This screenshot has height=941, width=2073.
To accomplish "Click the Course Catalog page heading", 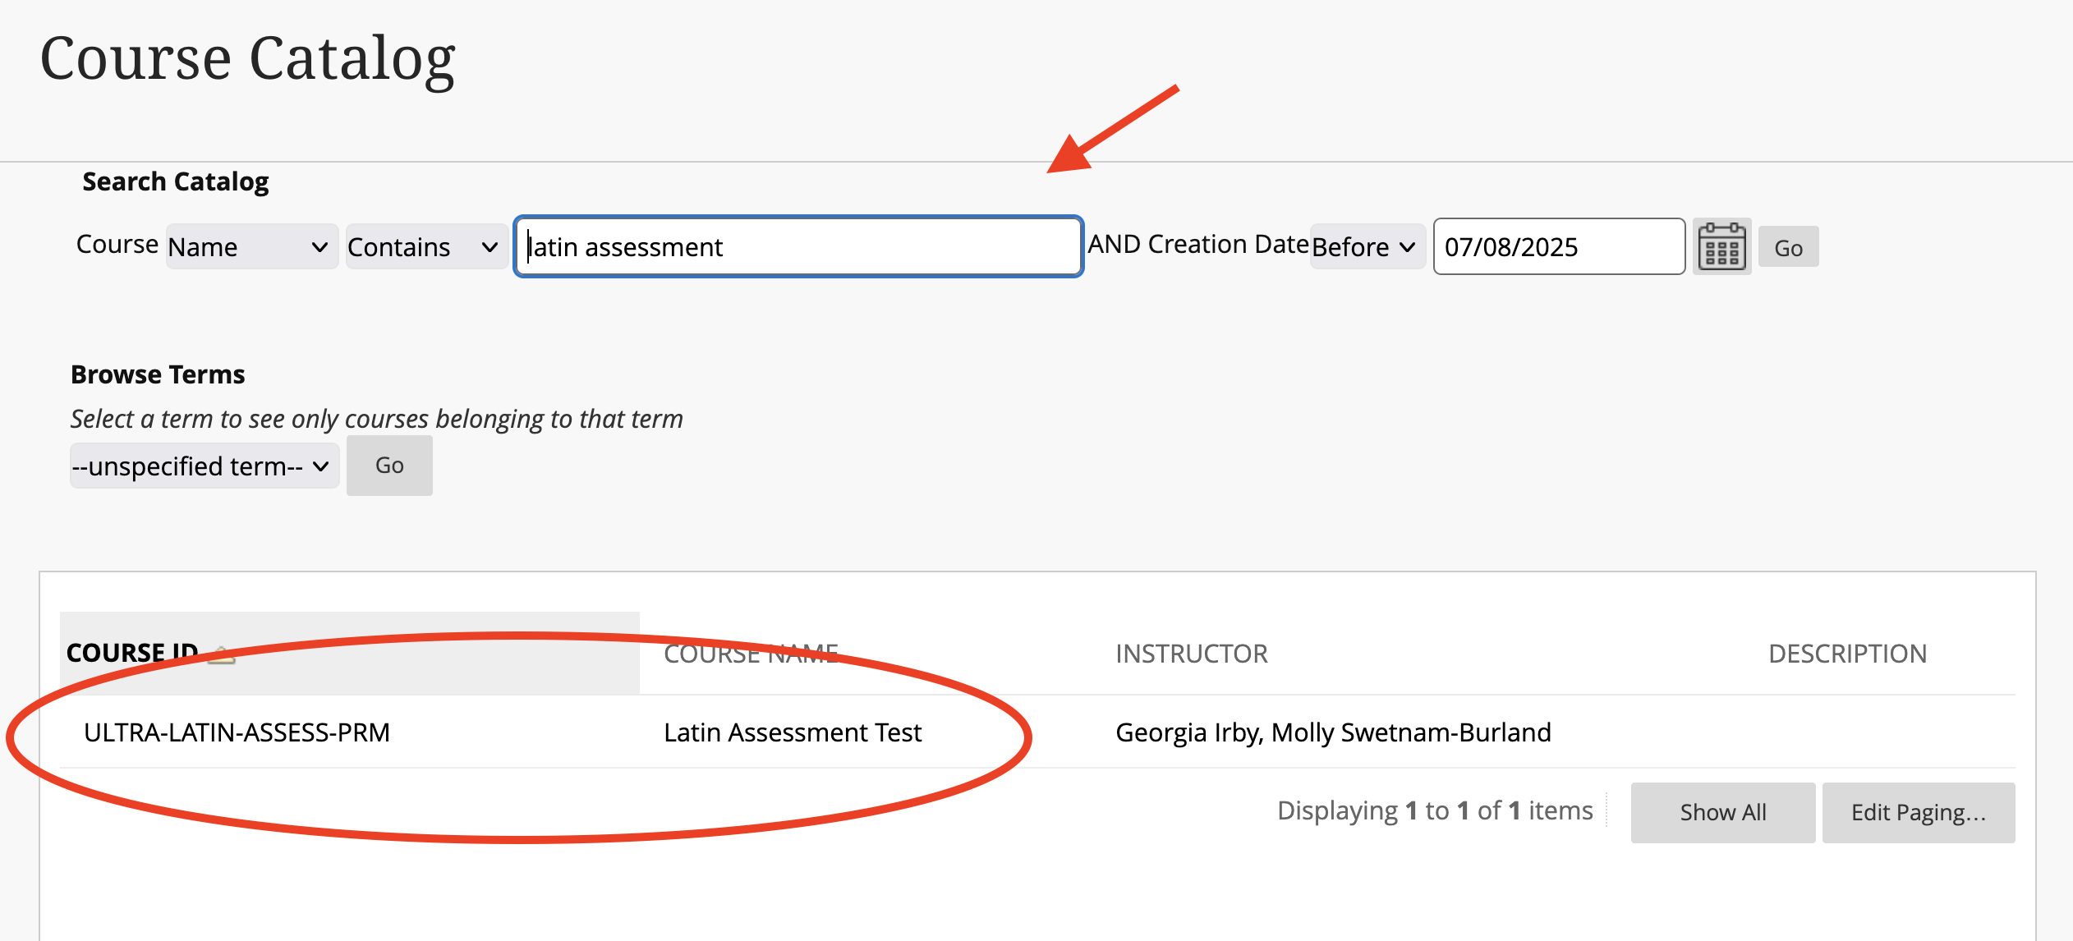I will (248, 57).
